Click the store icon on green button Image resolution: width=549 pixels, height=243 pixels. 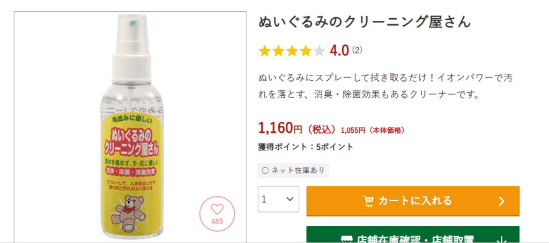[x=346, y=239]
